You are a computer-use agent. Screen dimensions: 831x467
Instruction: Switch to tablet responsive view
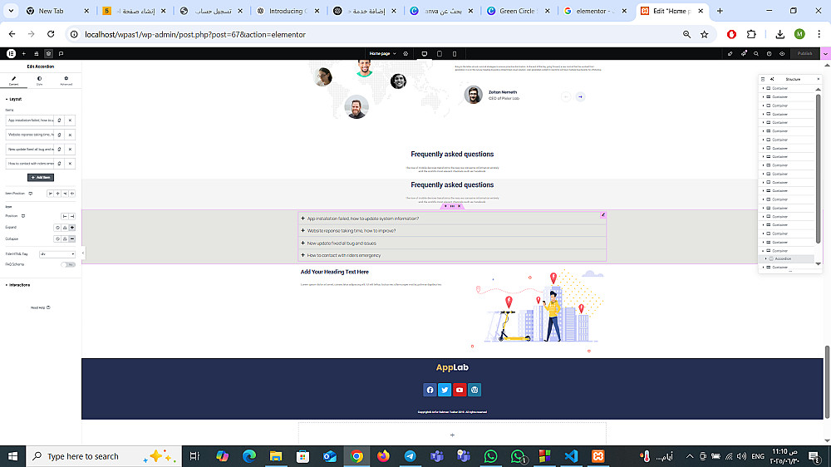(440, 53)
